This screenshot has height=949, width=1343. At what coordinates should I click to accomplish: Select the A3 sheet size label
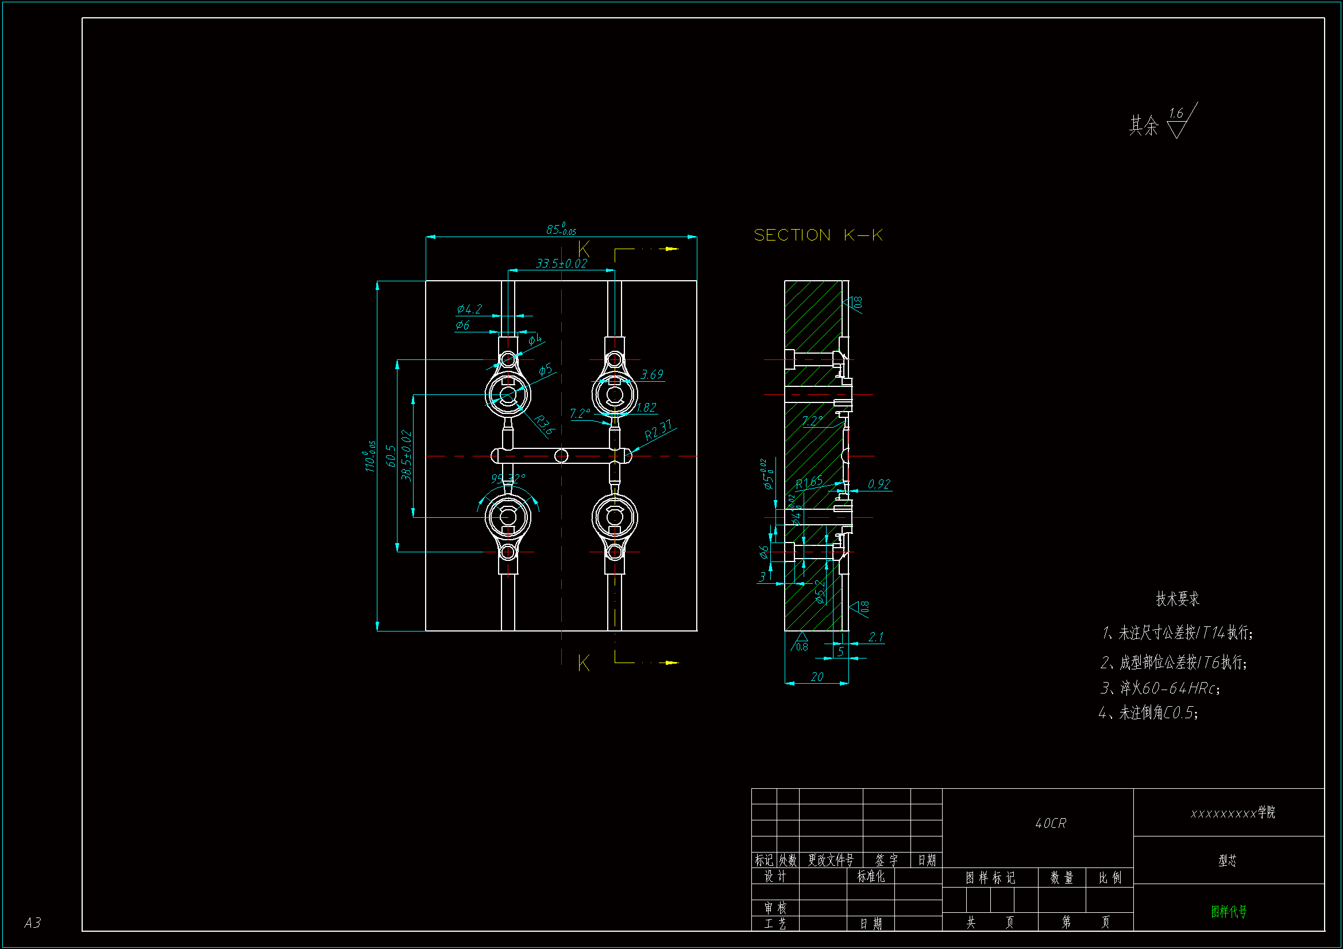pos(33,923)
